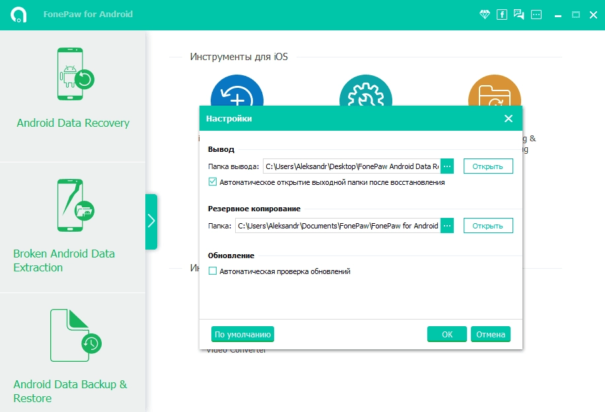Click the Отмена button
This screenshot has width=605, height=412.
[491, 335]
